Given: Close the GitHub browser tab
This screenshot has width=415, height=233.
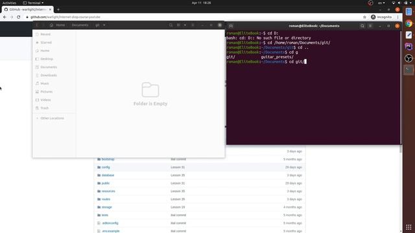Looking at the screenshot, I should (x=50, y=10).
